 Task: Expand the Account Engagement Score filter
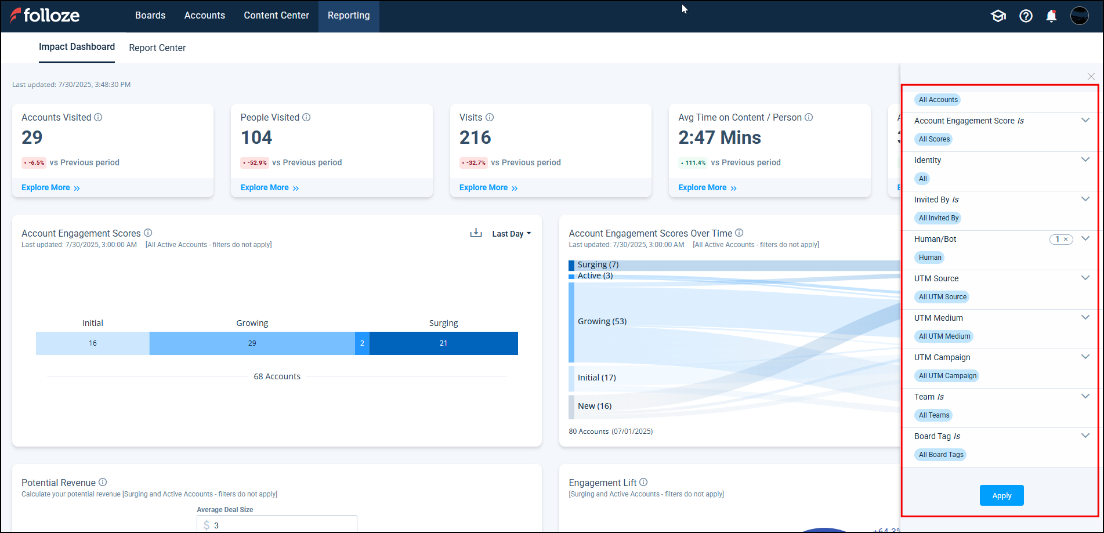[x=1085, y=121]
